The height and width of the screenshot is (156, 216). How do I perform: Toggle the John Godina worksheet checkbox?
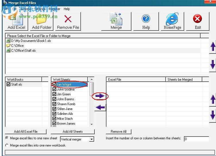point(55,89)
